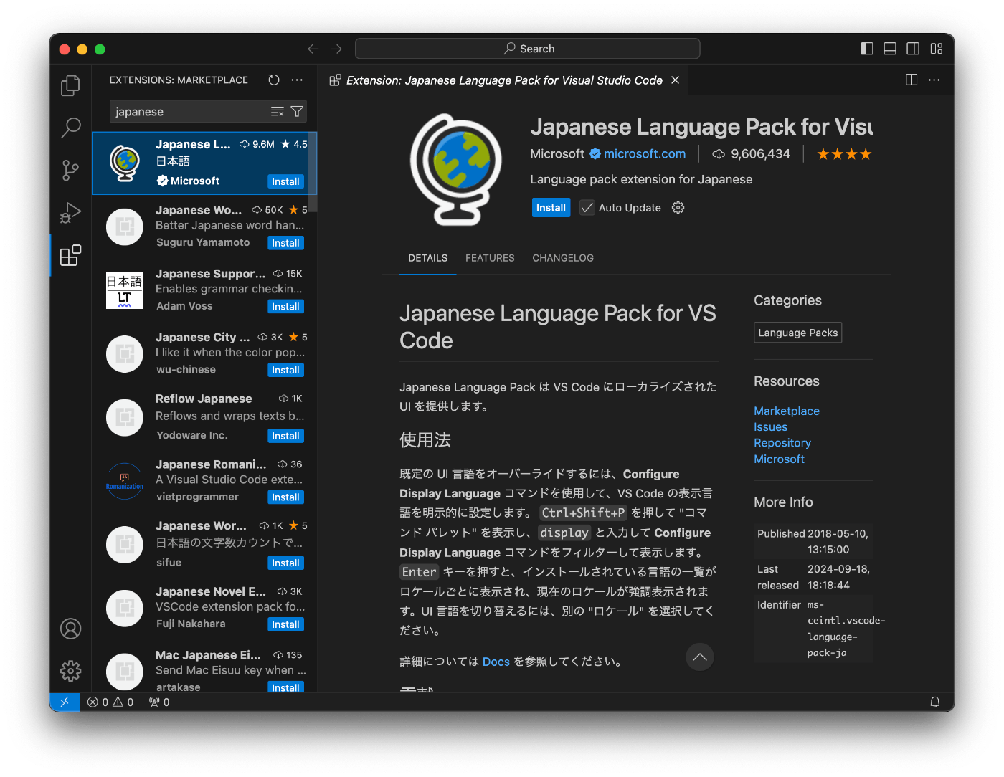Open errors and warnings status item

coord(110,702)
